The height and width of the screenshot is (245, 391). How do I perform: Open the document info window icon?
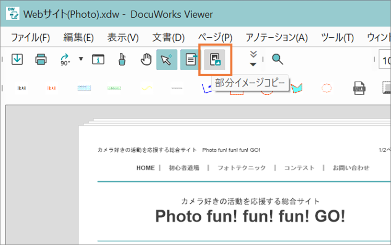(x=98, y=59)
